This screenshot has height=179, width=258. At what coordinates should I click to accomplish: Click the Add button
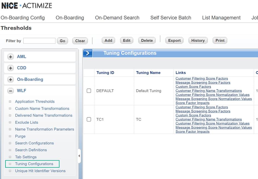(x=108, y=40)
